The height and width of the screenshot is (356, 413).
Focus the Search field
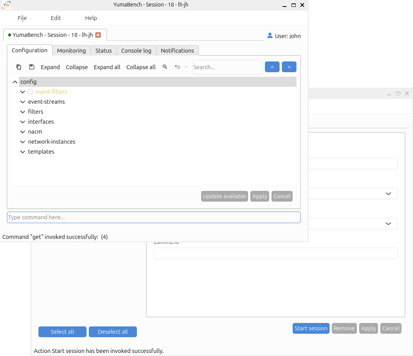point(227,67)
